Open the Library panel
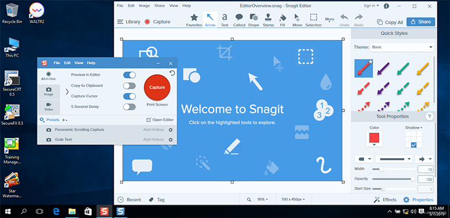This screenshot has height=218, width=450. (129, 22)
